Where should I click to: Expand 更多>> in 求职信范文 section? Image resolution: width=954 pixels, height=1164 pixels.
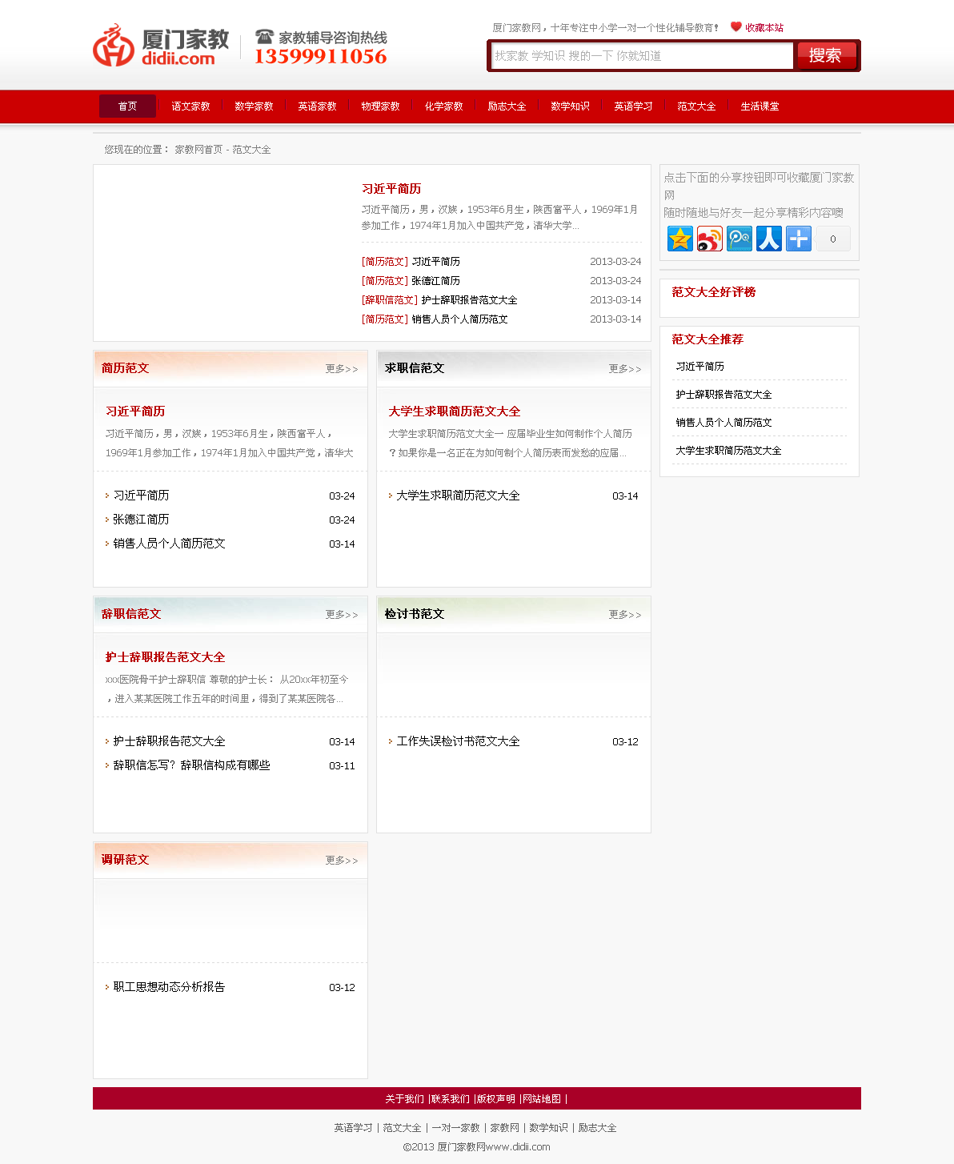(x=624, y=369)
